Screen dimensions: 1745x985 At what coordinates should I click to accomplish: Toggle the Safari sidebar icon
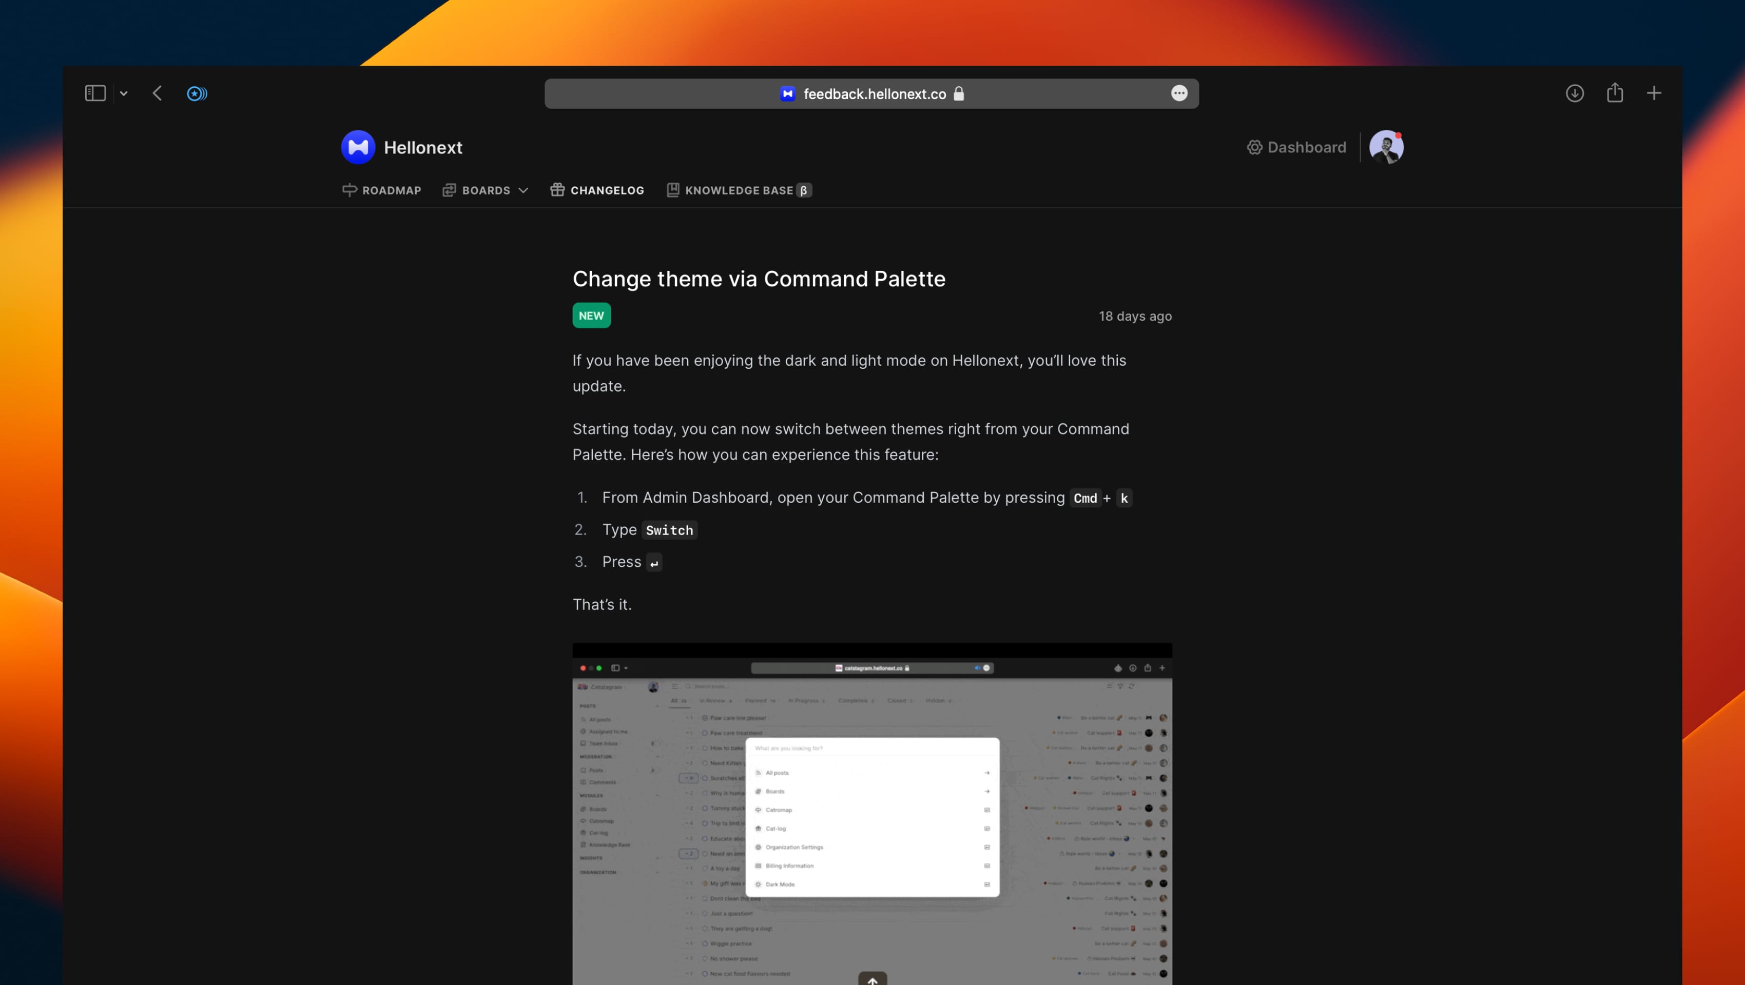[95, 93]
